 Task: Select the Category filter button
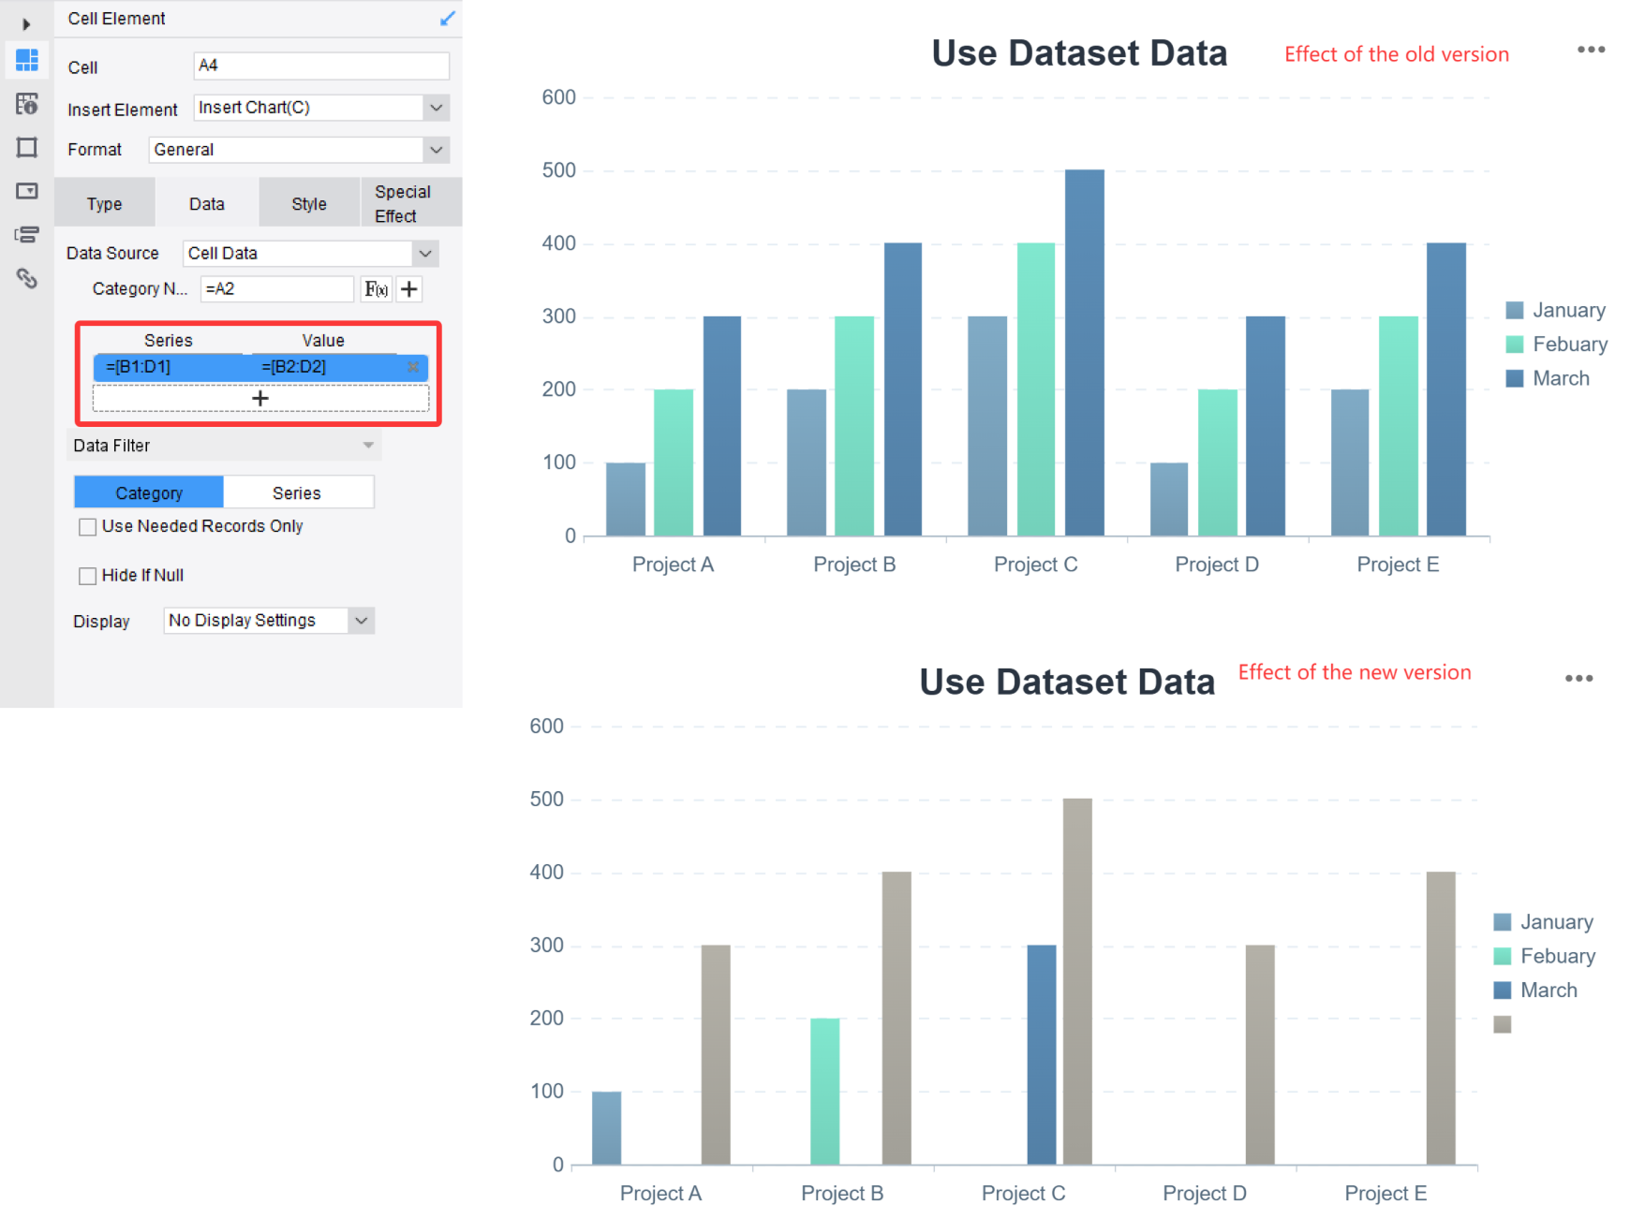[149, 492]
